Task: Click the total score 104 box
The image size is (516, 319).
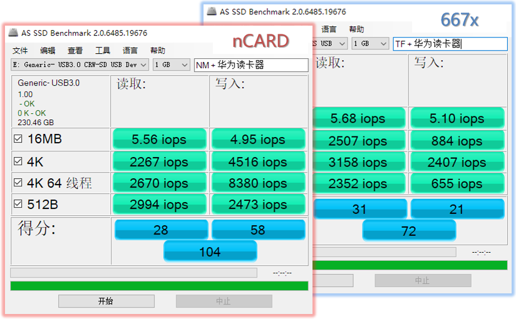Action: 210,251
